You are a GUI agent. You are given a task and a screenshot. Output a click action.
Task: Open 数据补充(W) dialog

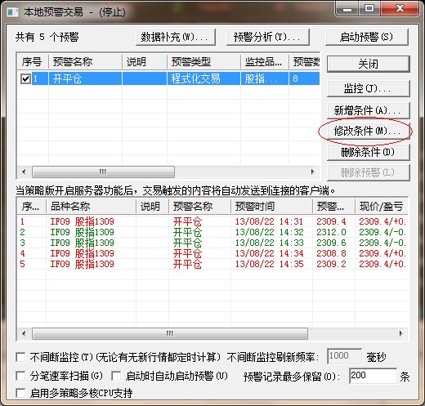(176, 37)
